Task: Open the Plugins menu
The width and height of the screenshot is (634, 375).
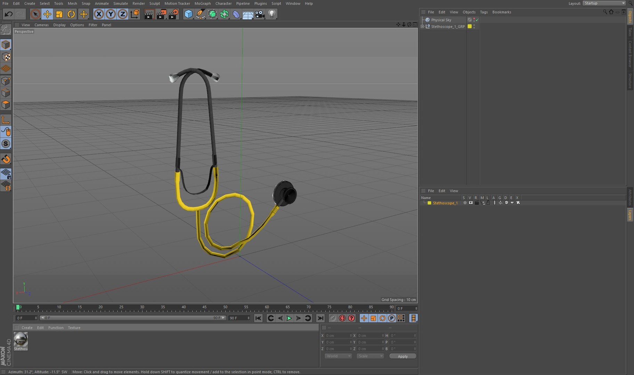Action: click(x=260, y=3)
